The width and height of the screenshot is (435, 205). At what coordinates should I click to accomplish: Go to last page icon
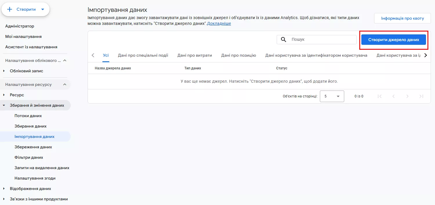421,96
